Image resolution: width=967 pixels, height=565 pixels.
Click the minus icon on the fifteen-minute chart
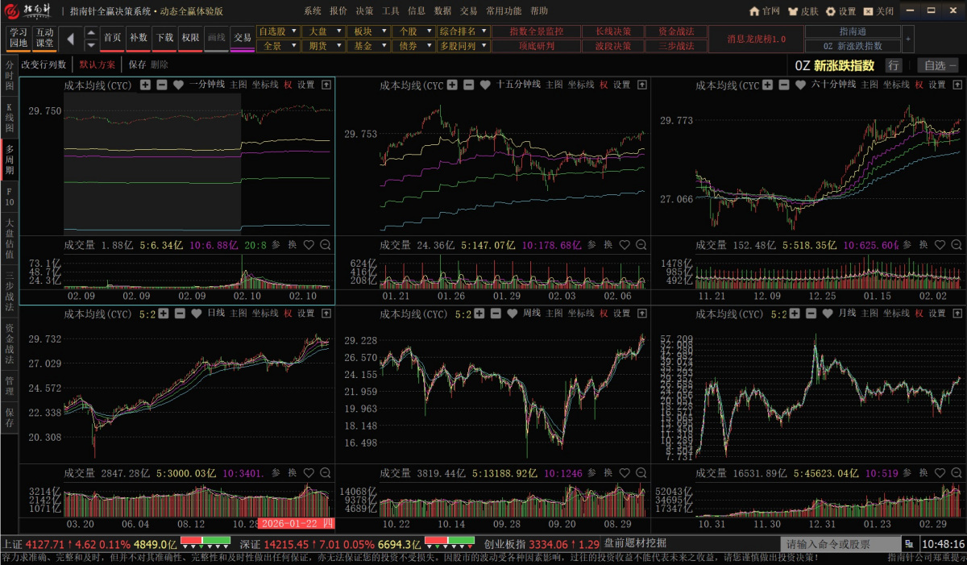pyautogui.click(x=468, y=85)
